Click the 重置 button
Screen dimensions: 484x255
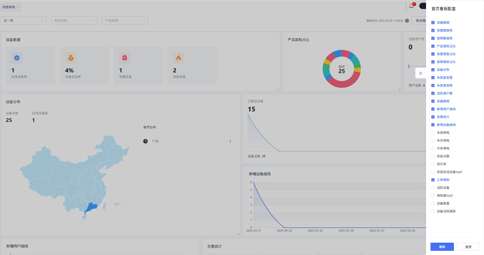point(468,247)
